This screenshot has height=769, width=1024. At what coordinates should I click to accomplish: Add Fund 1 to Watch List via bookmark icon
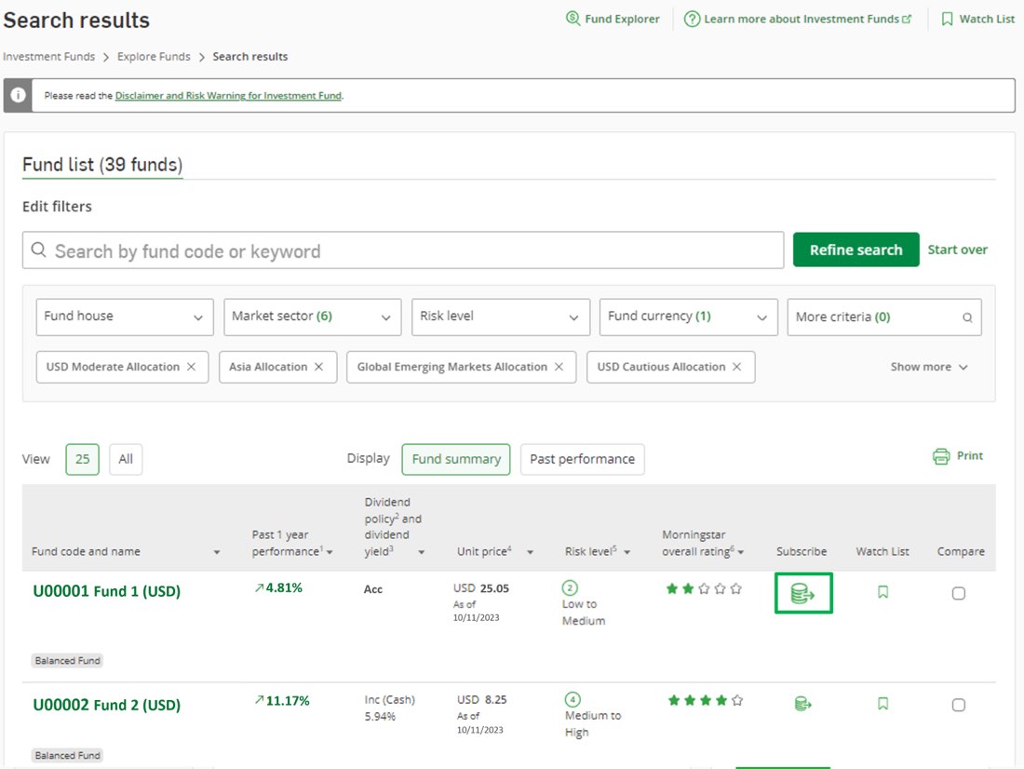882,591
